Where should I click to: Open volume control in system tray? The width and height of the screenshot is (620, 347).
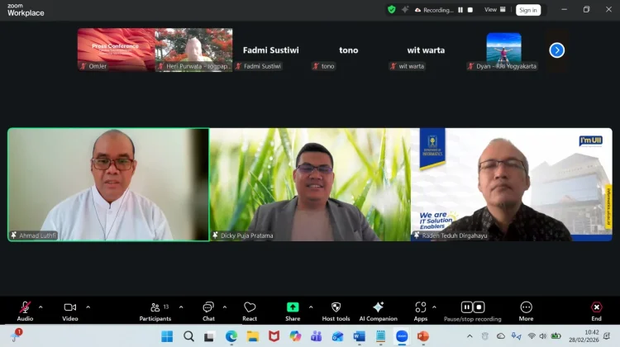(543, 336)
